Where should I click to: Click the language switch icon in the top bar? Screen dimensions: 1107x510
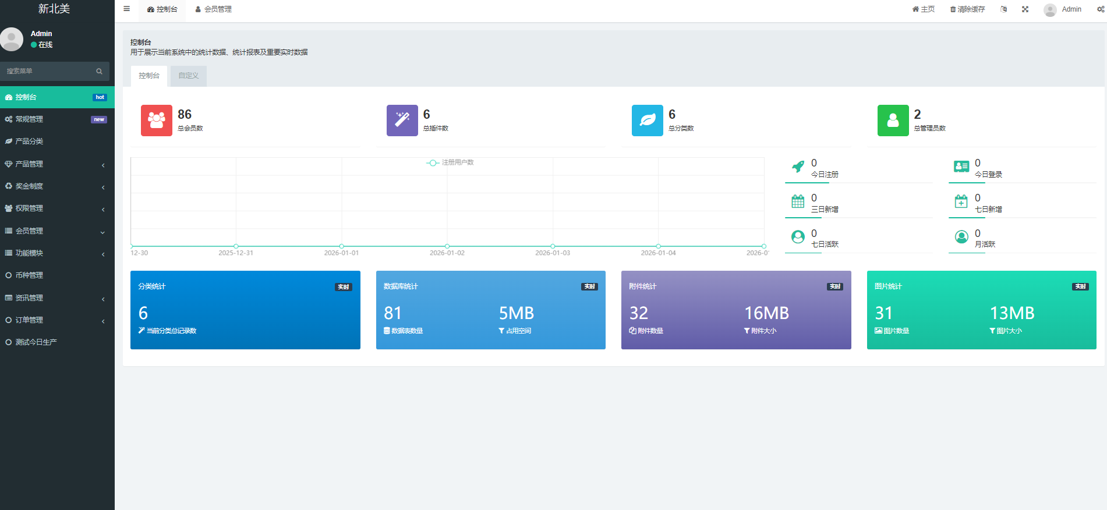(x=1003, y=9)
